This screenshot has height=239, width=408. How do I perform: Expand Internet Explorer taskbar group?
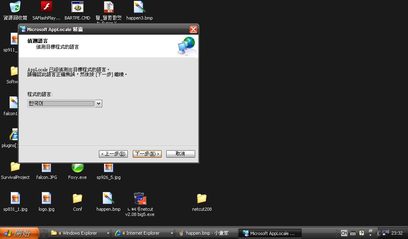(172, 233)
